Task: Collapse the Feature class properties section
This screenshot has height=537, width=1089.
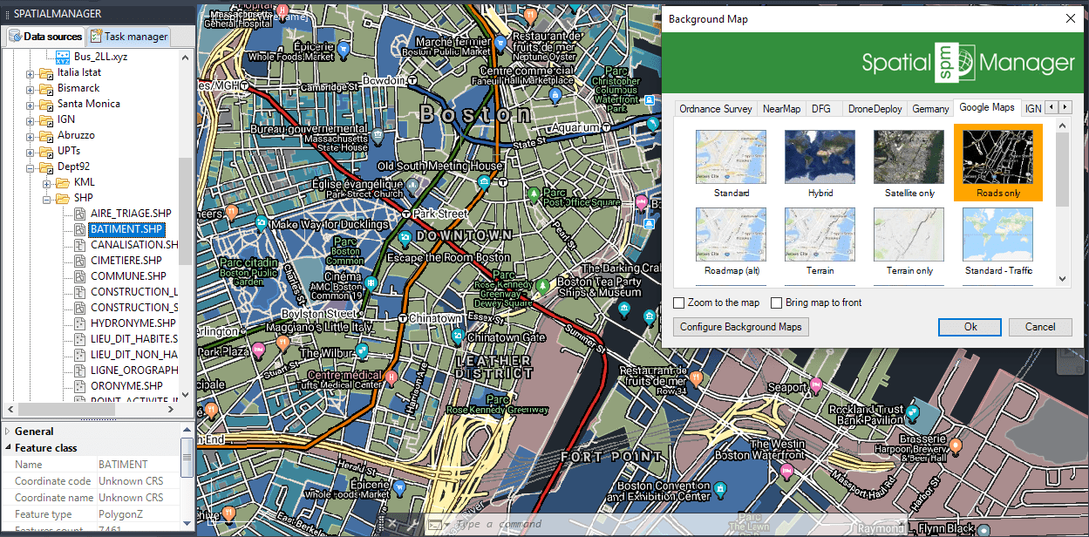Action: [8, 448]
